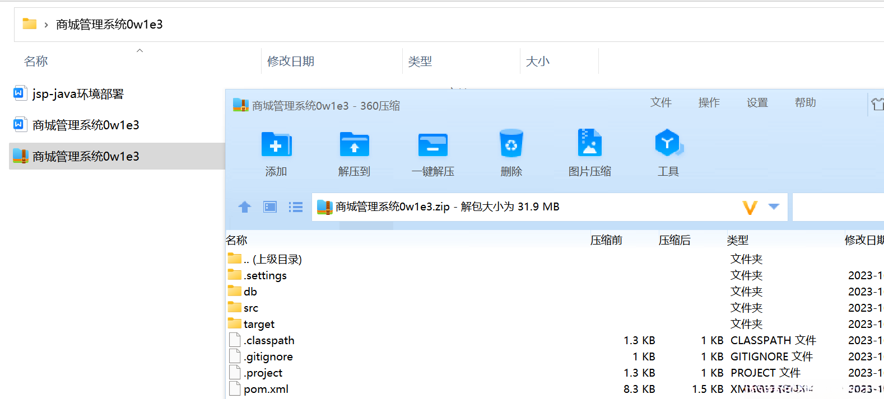Sort Explorer files by 名称 column

36,61
